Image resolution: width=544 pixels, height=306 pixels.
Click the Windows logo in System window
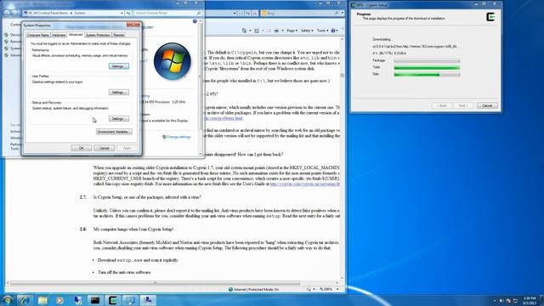[172, 61]
